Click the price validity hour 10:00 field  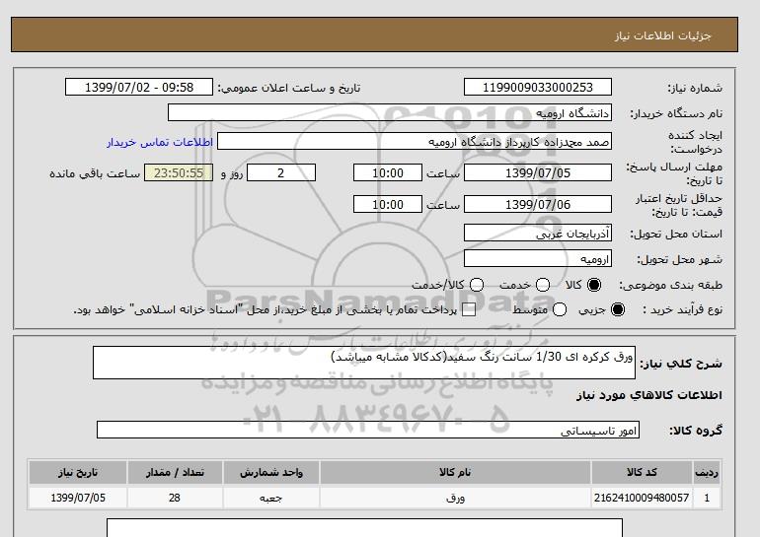click(x=388, y=204)
